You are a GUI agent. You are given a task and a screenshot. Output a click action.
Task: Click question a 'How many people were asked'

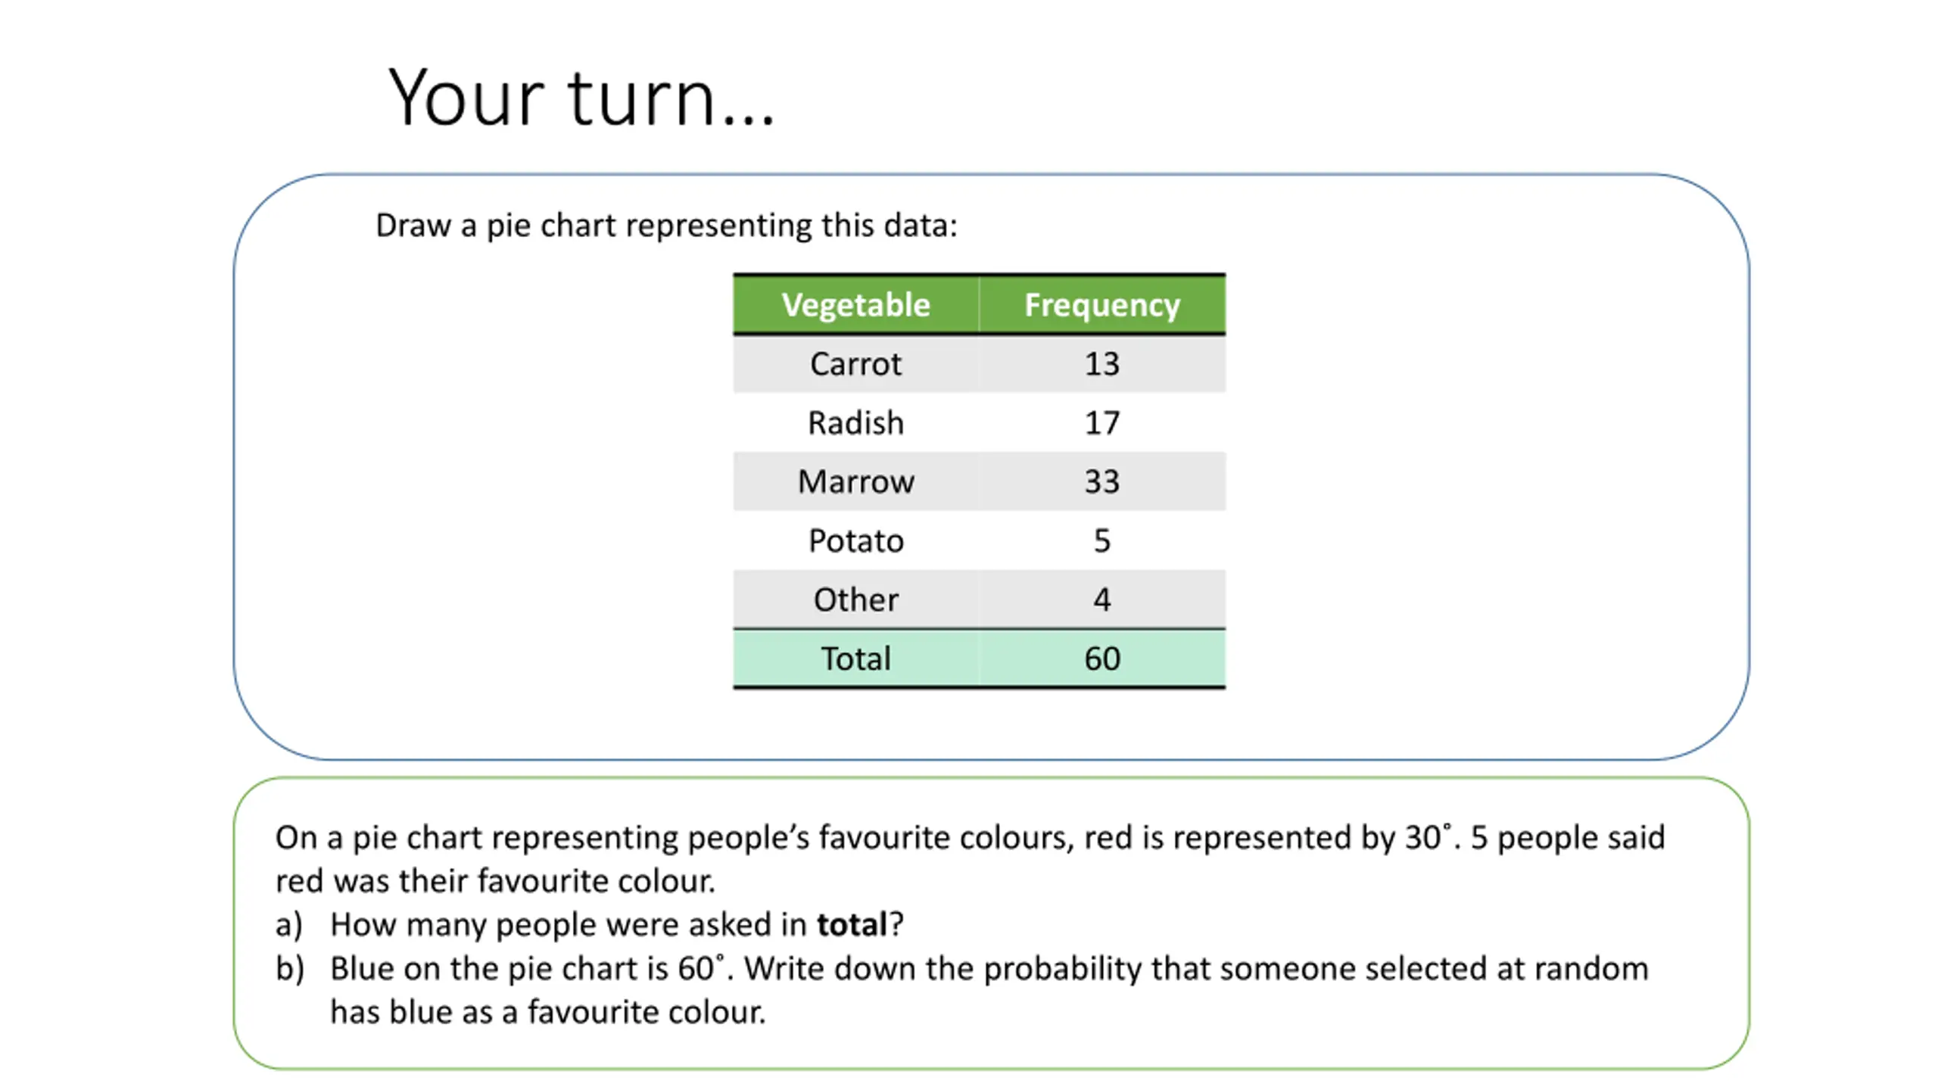coord(590,925)
